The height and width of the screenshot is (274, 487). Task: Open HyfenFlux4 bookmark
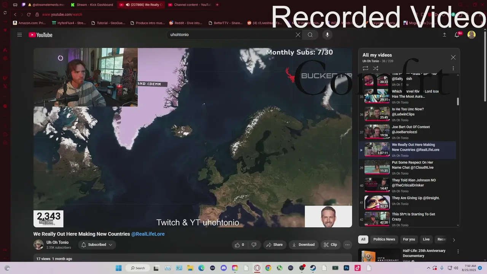pyautogui.click(x=69, y=23)
